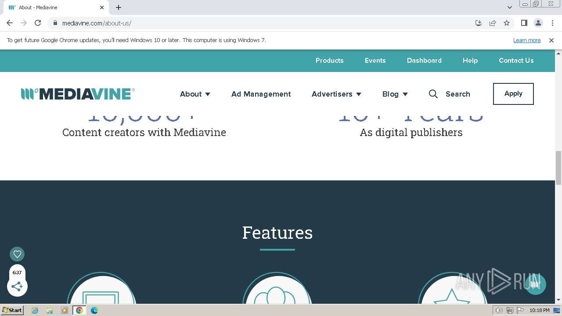Click scrollbar down arrow
The image size is (562, 316).
point(558,300)
